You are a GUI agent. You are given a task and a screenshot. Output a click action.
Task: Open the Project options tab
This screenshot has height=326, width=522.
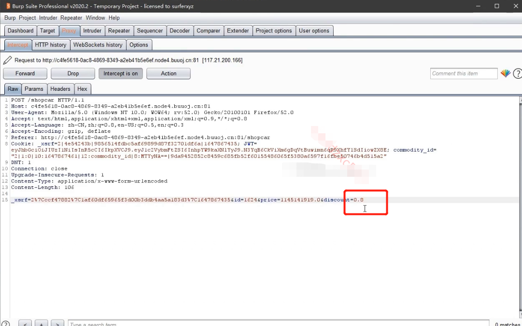pos(274,30)
